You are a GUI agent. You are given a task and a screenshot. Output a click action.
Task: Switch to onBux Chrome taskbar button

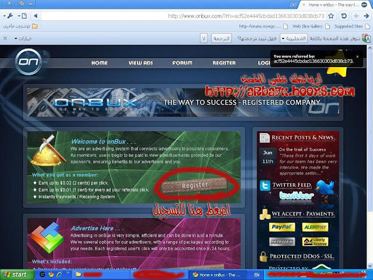coord(219,275)
